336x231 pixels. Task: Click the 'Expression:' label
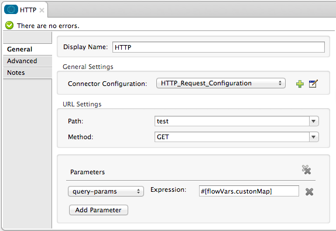tap(168, 189)
